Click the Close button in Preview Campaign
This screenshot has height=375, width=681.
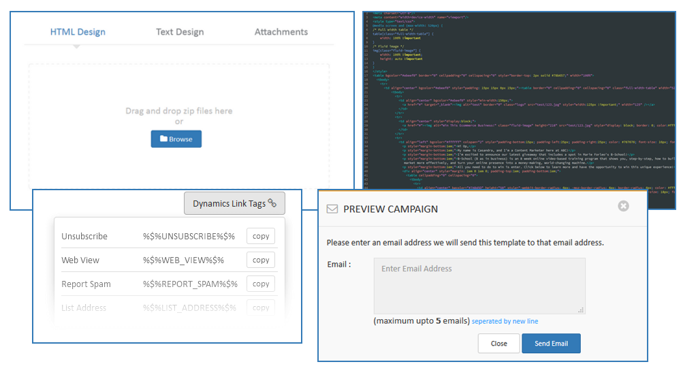[498, 343]
